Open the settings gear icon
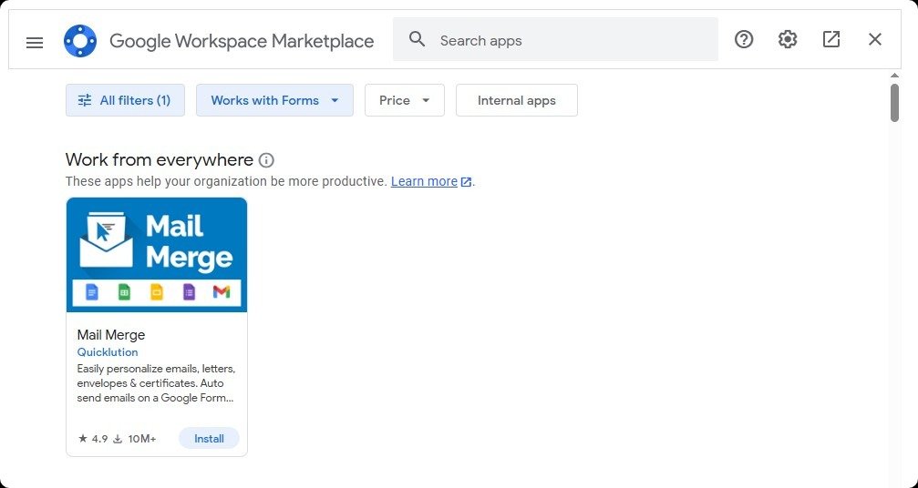The image size is (918, 488). tap(788, 40)
